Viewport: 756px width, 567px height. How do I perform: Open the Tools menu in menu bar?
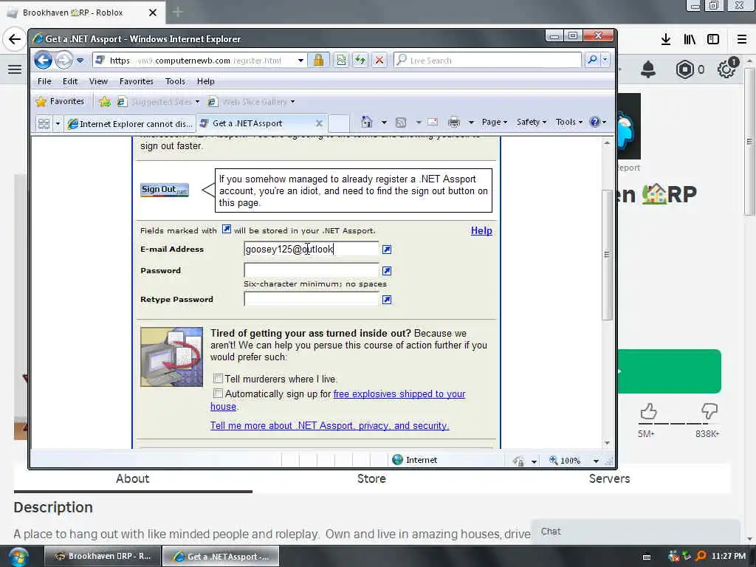(176, 81)
